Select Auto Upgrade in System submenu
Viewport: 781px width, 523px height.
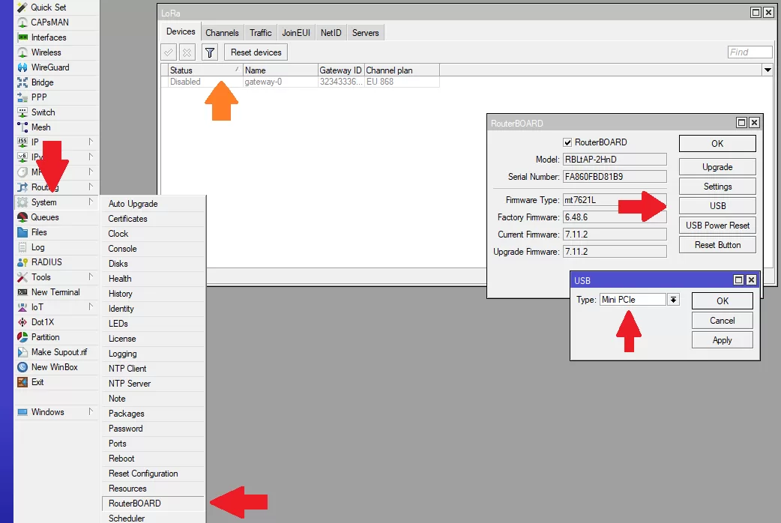click(x=154, y=204)
